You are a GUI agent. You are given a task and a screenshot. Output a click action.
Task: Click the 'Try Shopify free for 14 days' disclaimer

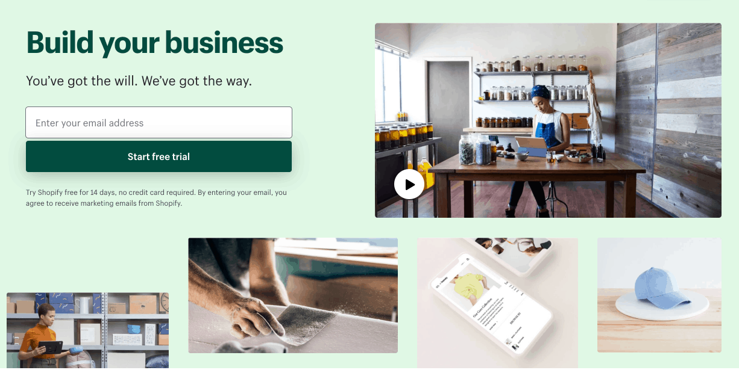(156, 198)
